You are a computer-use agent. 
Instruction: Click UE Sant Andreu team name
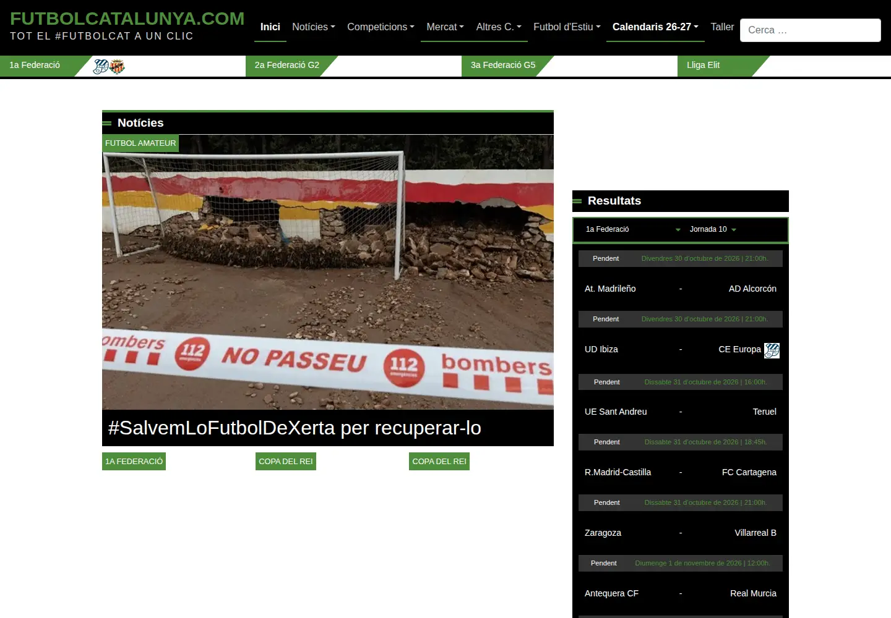point(616,412)
